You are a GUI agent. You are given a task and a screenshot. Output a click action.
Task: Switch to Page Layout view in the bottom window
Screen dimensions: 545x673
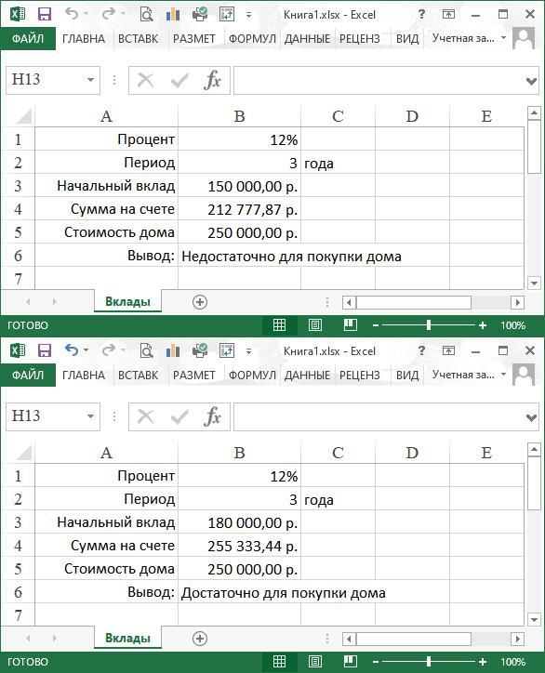314,662
